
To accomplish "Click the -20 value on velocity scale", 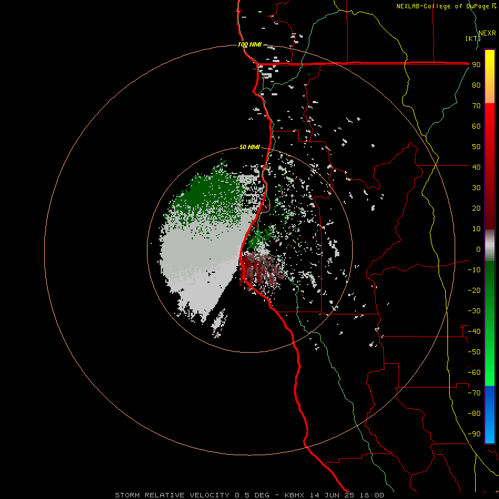I will pyautogui.click(x=474, y=290).
